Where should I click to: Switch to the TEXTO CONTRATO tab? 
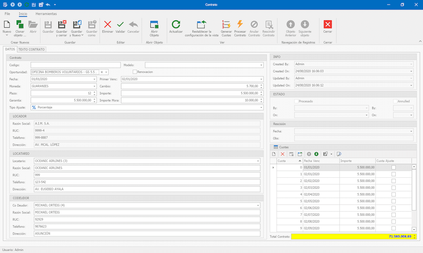(x=31, y=49)
